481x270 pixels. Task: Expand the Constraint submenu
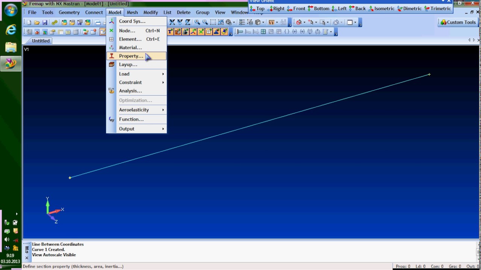tap(136, 82)
